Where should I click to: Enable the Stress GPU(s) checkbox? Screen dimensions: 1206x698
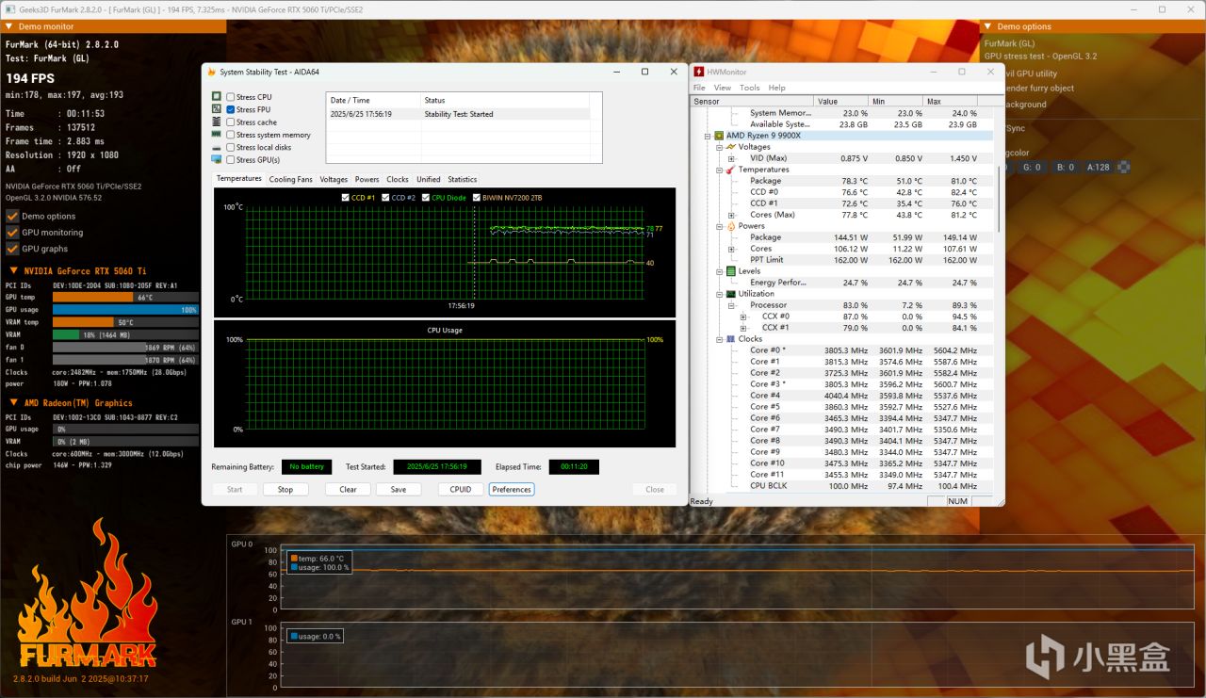[231, 159]
